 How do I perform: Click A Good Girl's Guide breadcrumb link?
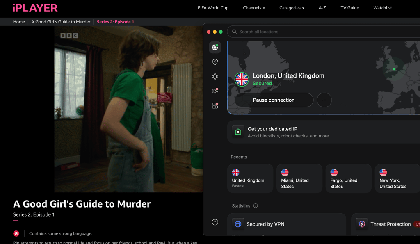coord(61,22)
